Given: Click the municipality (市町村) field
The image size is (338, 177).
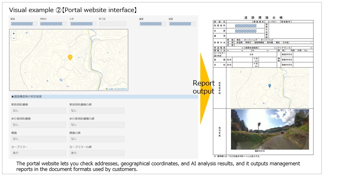Looking at the screenshot, I should point(52,24).
